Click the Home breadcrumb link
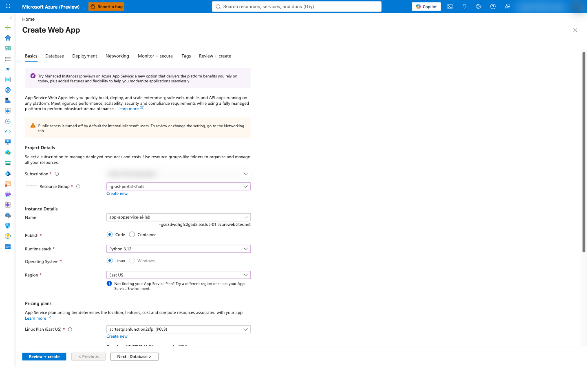 [29, 19]
